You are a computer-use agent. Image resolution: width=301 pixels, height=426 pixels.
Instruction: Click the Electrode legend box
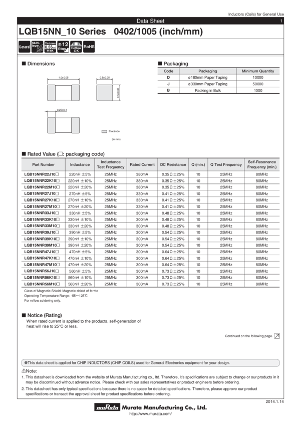(104, 131)
